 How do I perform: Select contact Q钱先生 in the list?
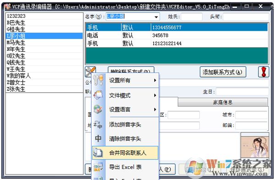[44, 63]
